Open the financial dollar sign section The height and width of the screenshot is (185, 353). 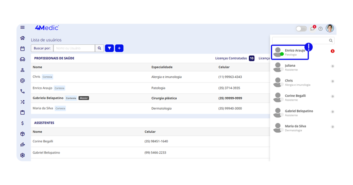point(22,123)
